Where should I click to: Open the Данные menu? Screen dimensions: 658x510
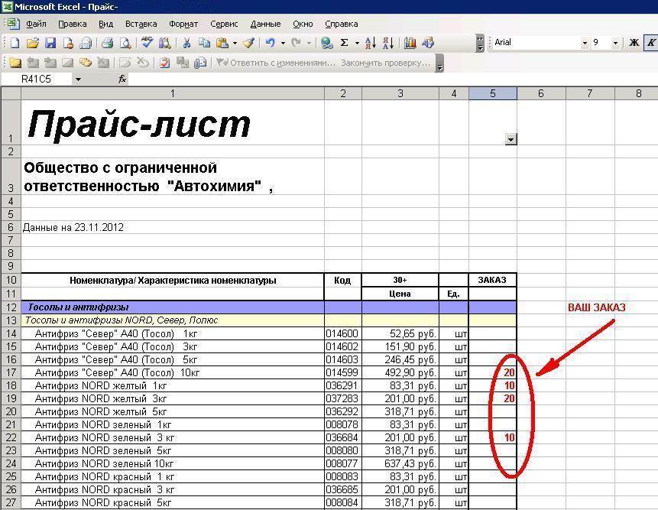[x=265, y=24]
